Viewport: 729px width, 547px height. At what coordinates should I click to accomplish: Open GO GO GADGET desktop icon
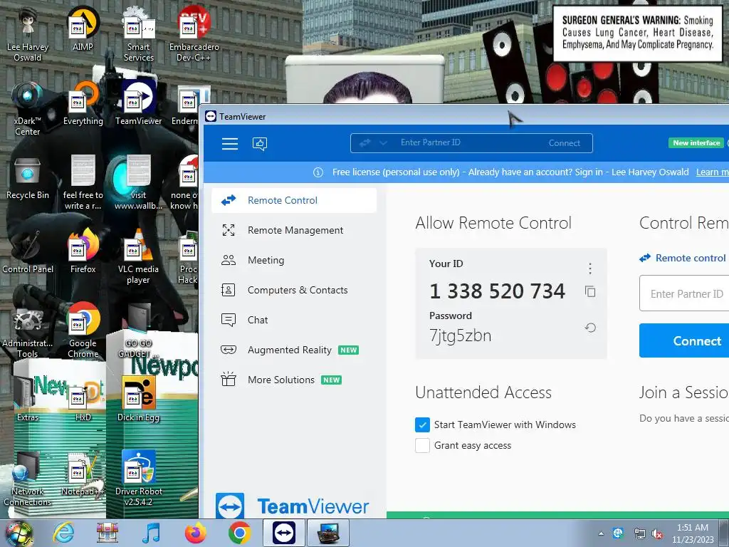[139, 330]
